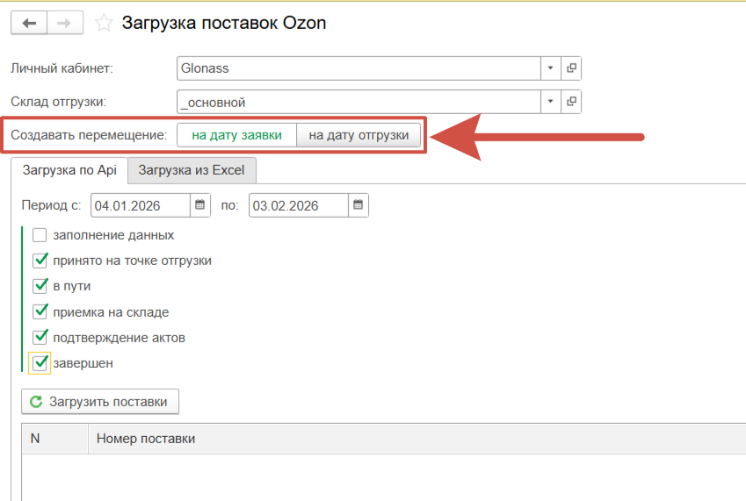Image resolution: width=746 pixels, height=501 pixels.
Task: Sort by Номер поставки column header
Action: tap(146, 438)
